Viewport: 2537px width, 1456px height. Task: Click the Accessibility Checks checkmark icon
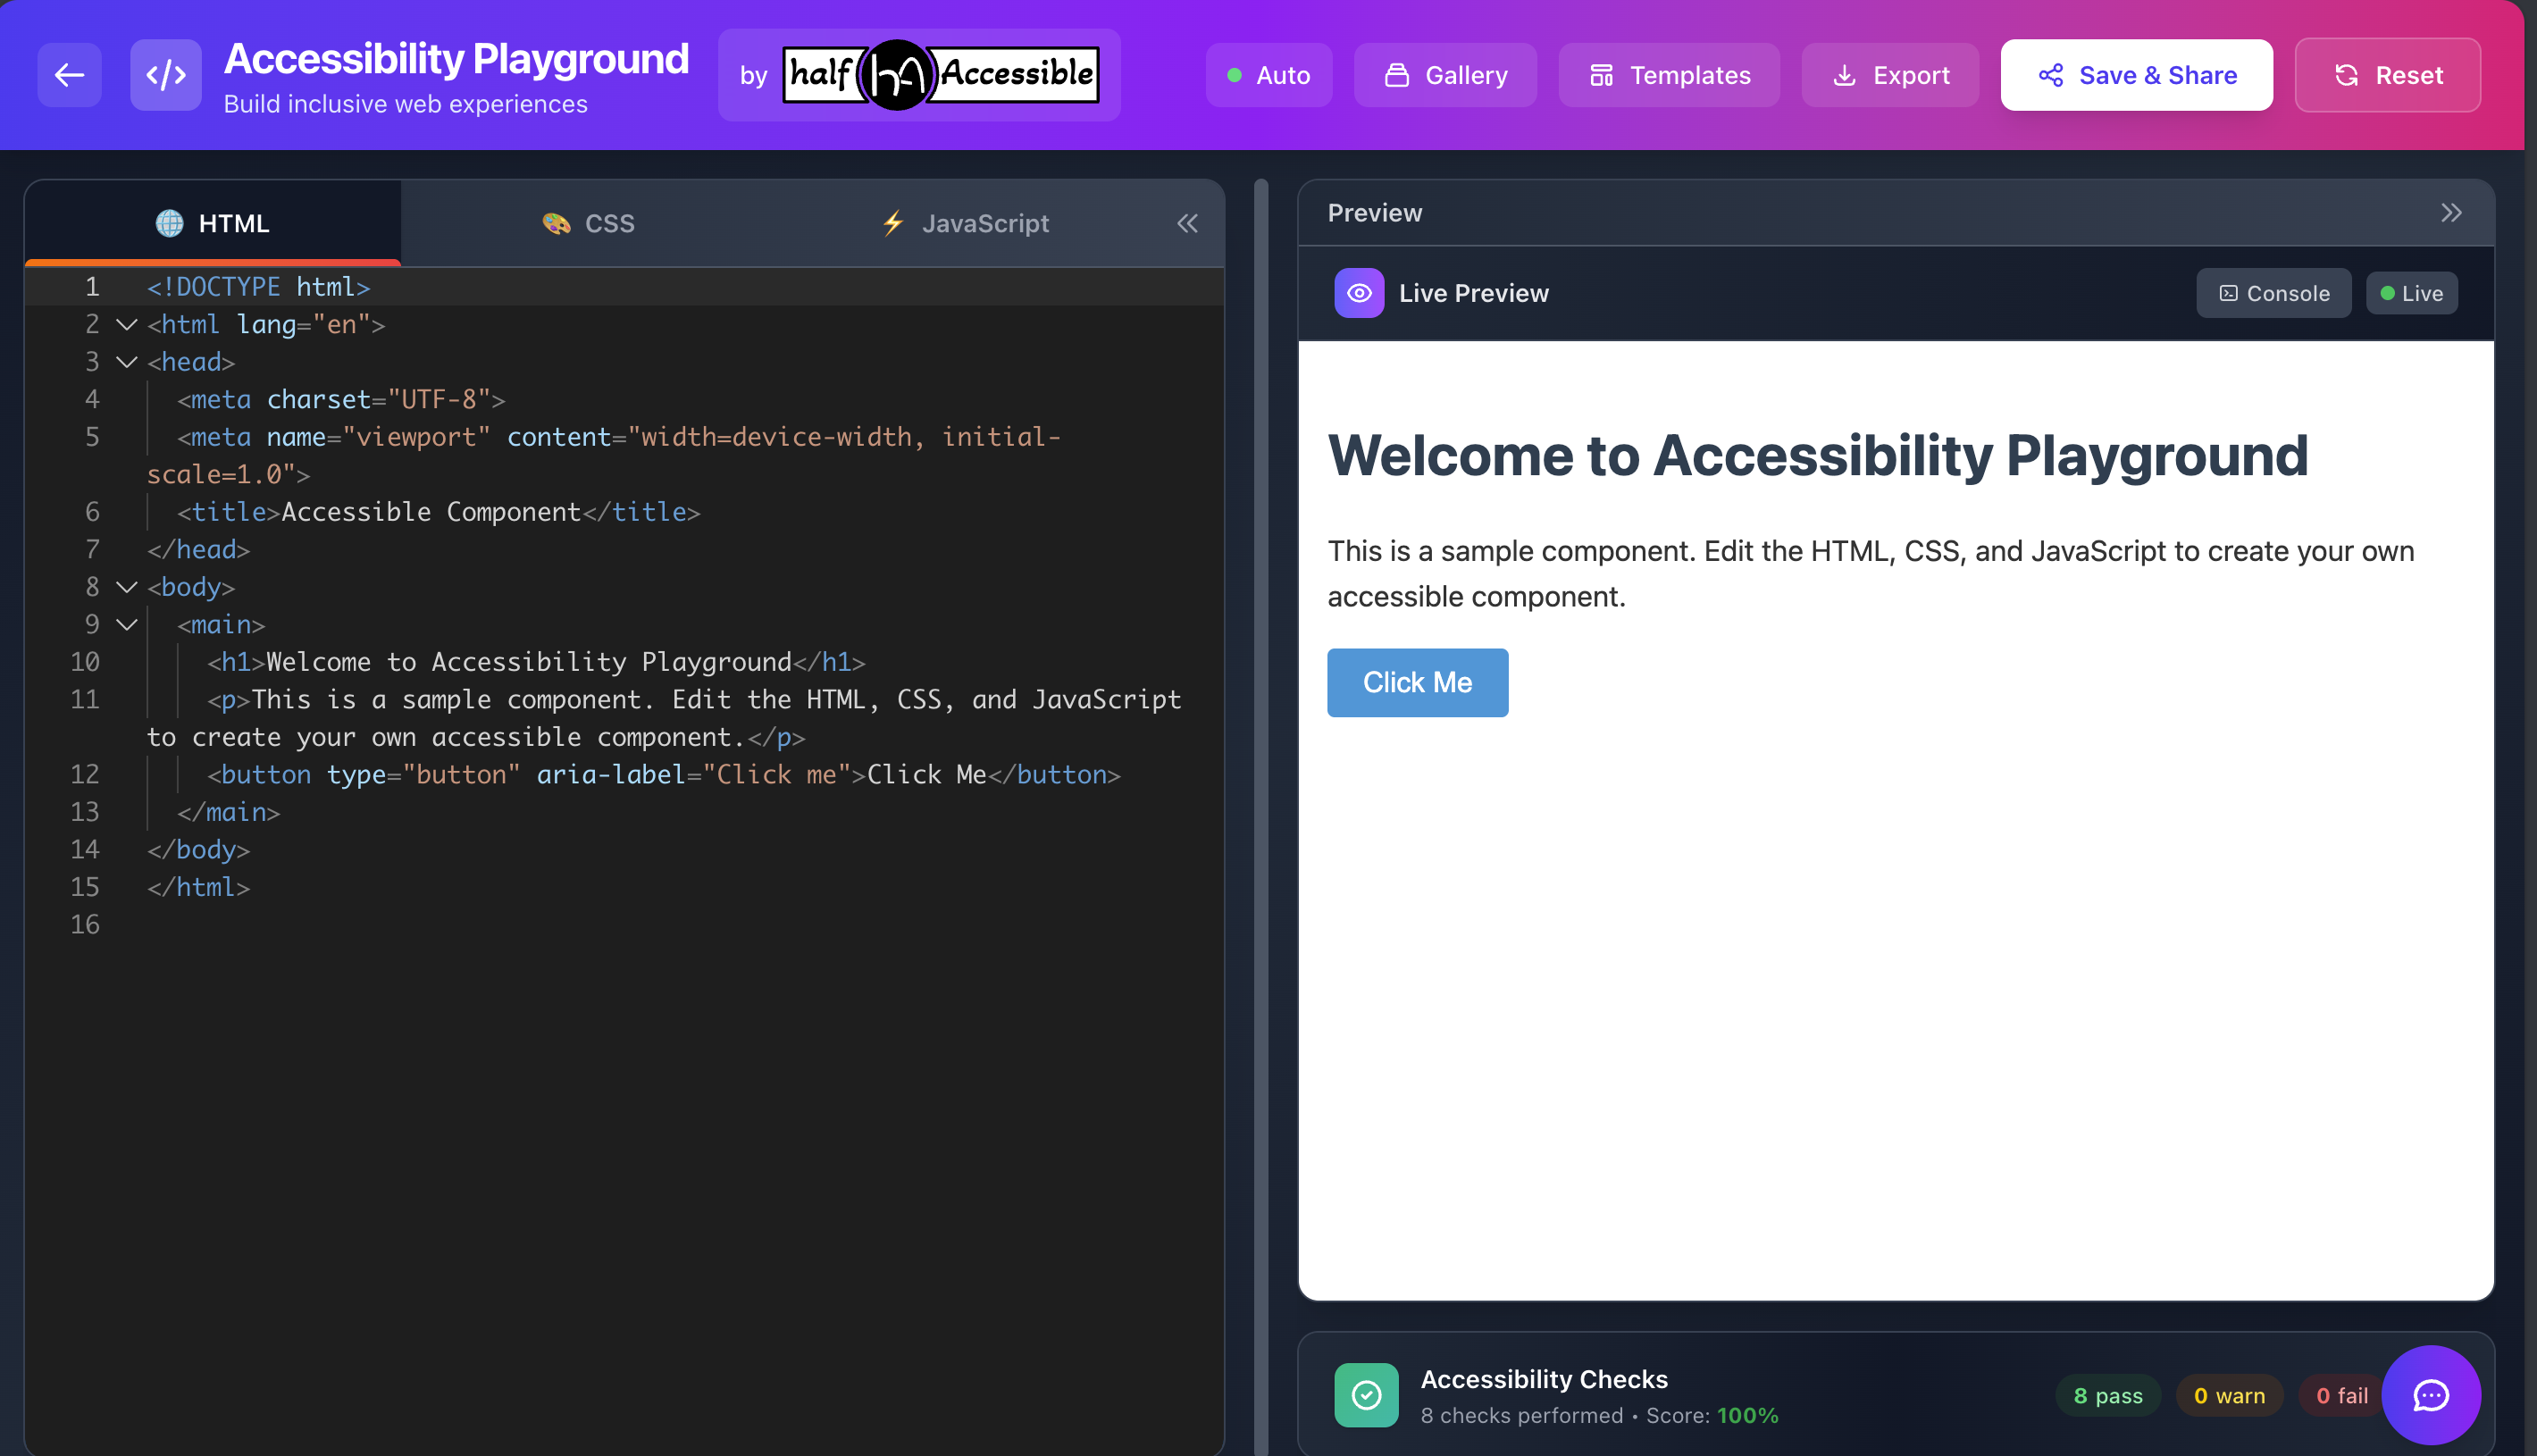(1365, 1394)
